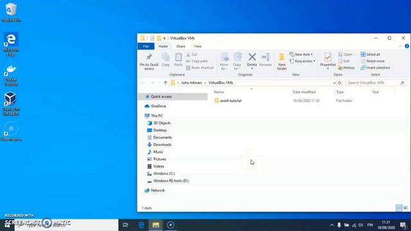Select Network in navigation pane
411x231 pixels.
155,191
